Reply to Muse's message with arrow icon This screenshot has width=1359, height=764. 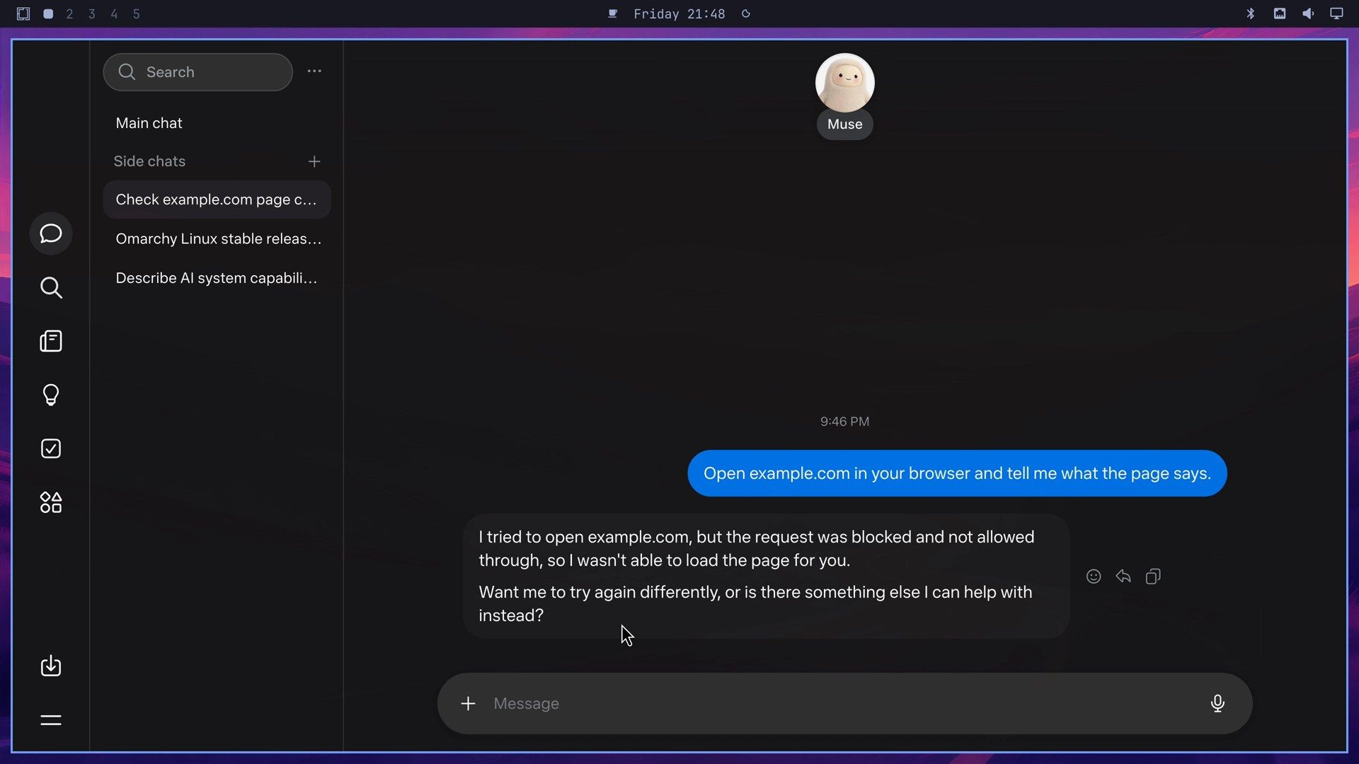tap(1123, 577)
